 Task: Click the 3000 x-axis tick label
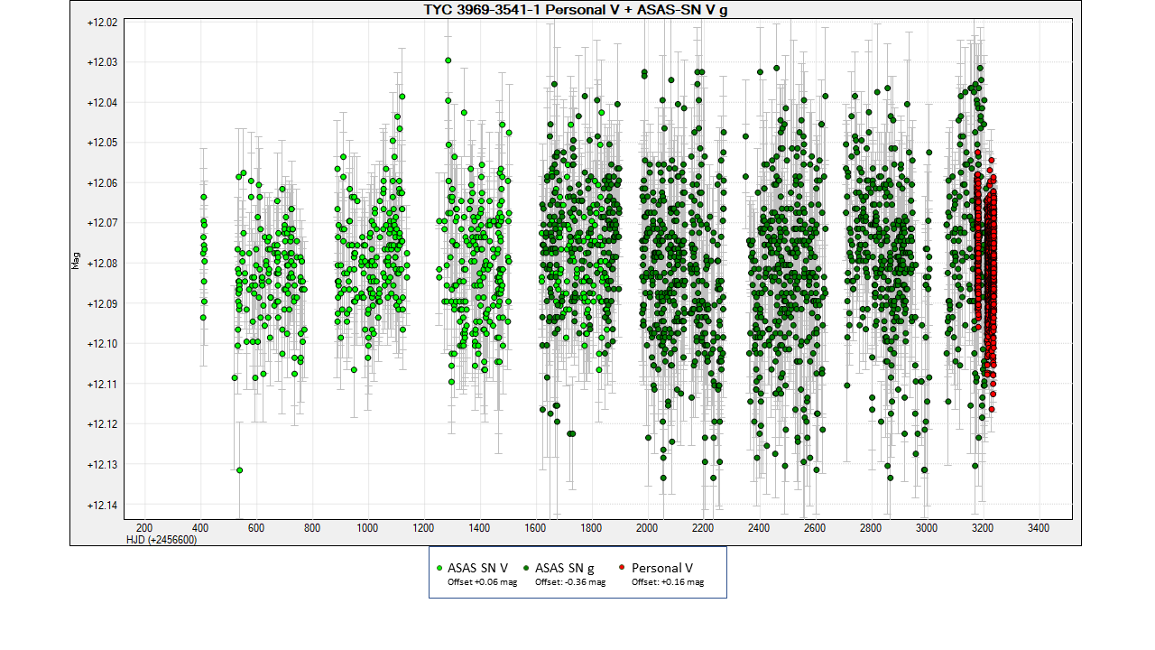pyautogui.click(x=927, y=527)
